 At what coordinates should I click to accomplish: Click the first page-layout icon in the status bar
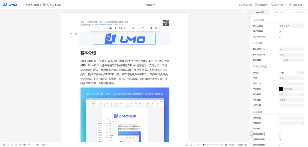(x=3, y=145)
